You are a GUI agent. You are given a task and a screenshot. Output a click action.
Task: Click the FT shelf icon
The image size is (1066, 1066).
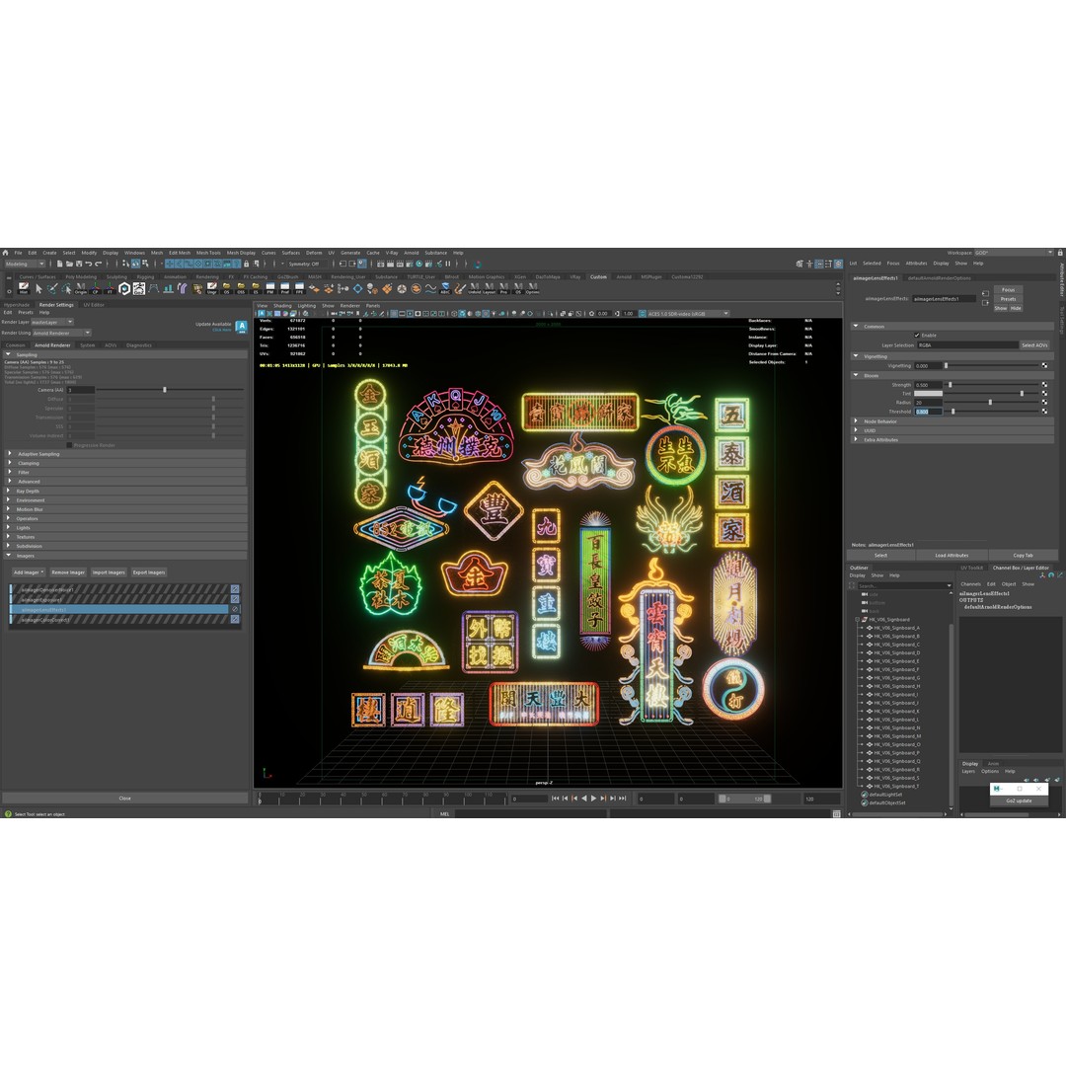110,288
